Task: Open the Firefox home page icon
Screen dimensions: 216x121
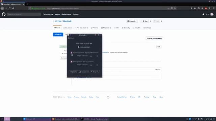Action: [13, 8]
